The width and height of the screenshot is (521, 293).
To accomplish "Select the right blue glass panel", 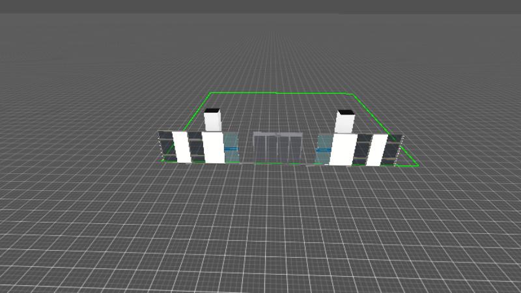I will pyautogui.click(x=324, y=149).
